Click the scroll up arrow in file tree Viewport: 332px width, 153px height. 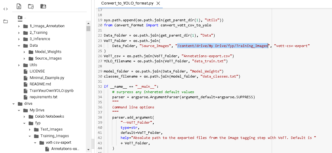coord(89,23)
